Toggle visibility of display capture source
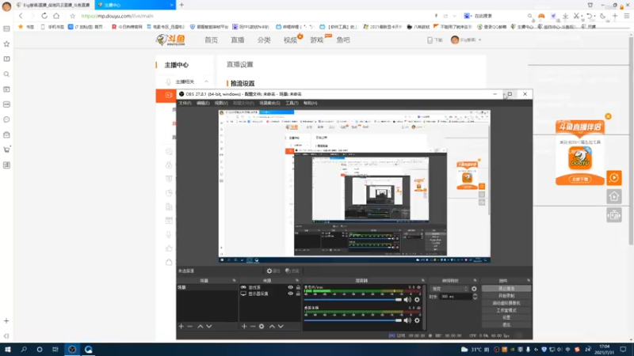The height and width of the screenshot is (356, 634). click(290, 294)
